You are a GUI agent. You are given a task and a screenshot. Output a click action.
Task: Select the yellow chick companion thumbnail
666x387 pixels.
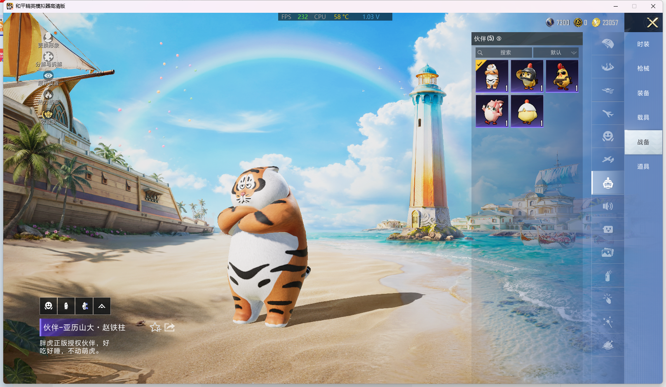(x=527, y=111)
